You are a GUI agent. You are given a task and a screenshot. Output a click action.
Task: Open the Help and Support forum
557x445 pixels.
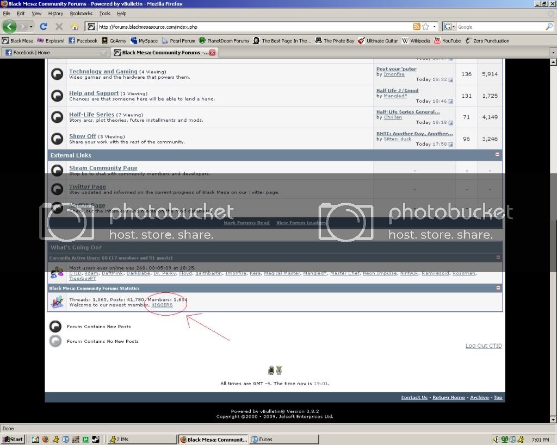tap(94, 93)
